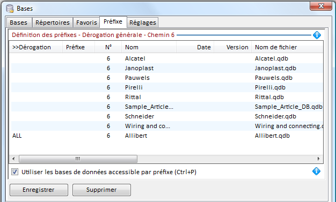Switch to the Bases tab
Viewport: 336px width, 202px height.
(19, 23)
